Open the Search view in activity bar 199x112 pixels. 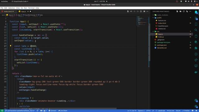coord(196,30)
